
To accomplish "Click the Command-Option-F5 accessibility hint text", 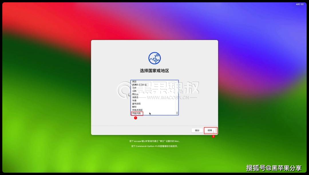I will tap(154, 146).
